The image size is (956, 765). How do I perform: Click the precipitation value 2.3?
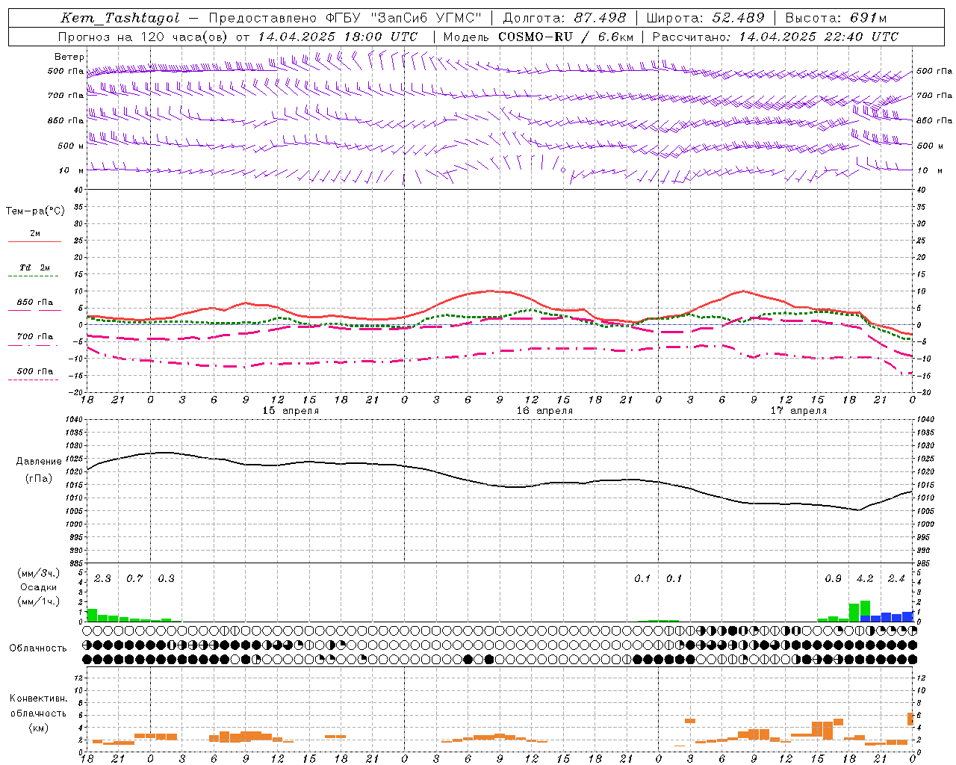102,578
